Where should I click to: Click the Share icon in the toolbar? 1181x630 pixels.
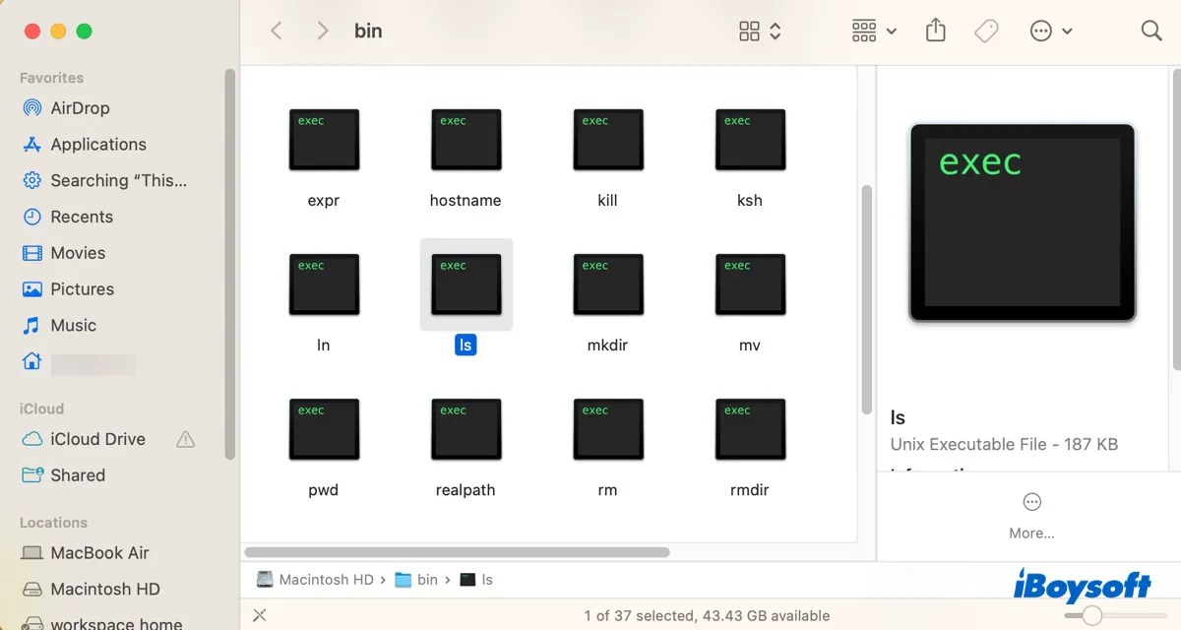point(934,31)
